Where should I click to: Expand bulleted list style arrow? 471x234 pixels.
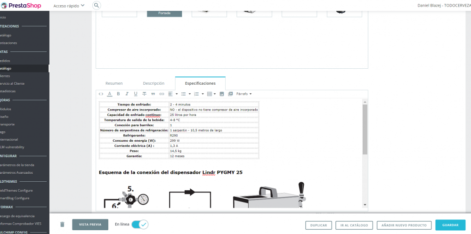(x=189, y=94)
